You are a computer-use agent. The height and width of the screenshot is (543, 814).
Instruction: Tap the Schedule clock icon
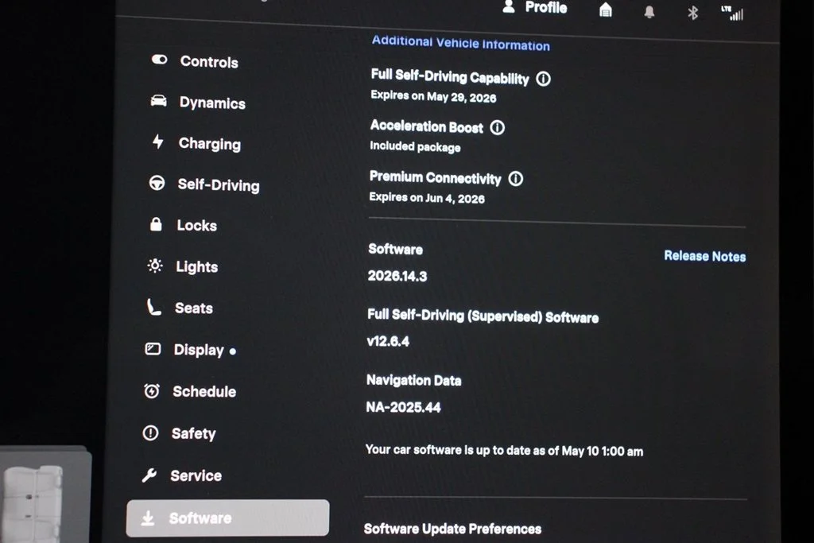pos(152,390)
